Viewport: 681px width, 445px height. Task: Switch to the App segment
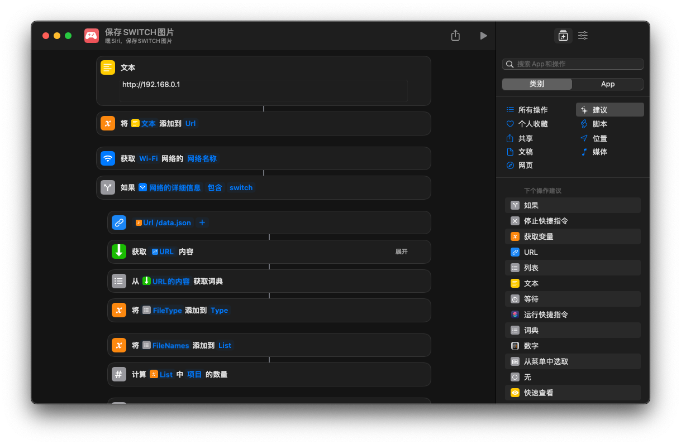[608, 84]
